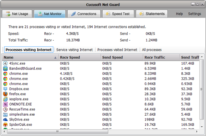This screenshot has width=206, height=136.
Task: Click the Chrome icon receiving 4.1KB/S
Action: (x=5, y=74)
